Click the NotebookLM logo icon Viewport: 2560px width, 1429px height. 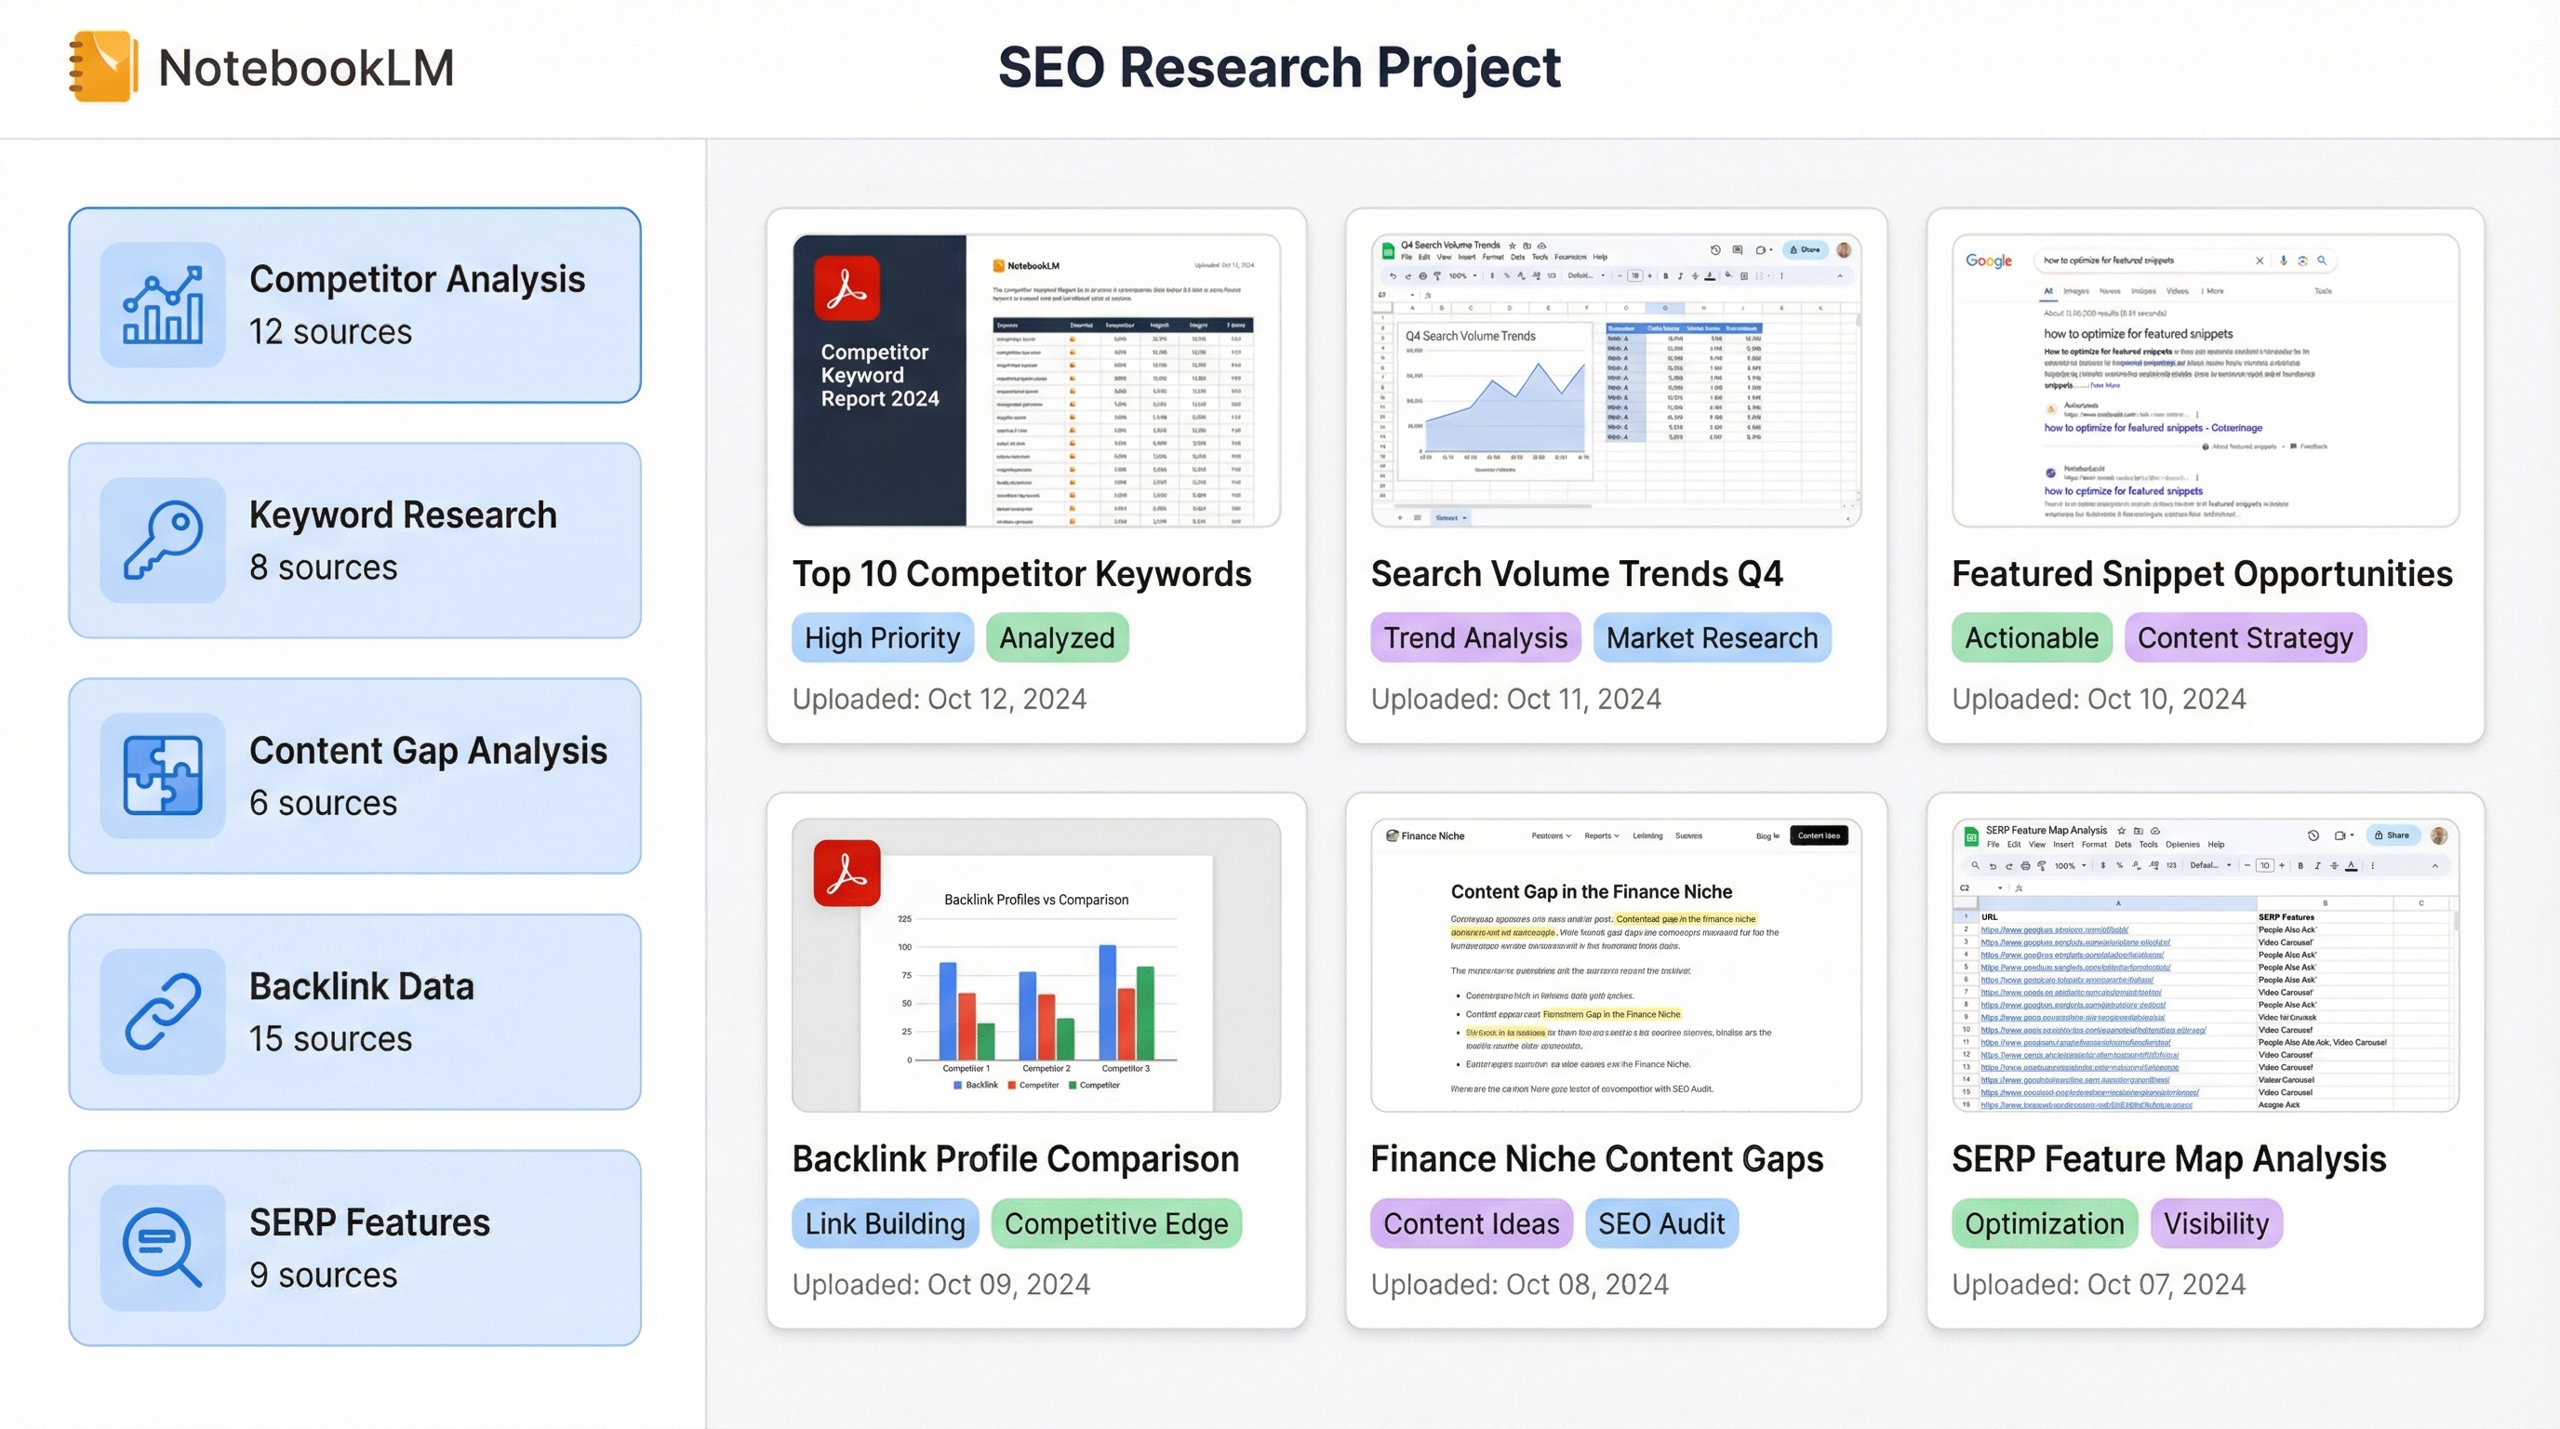pos(101,67)
